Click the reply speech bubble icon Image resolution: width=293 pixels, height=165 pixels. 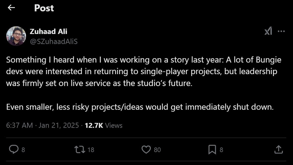[13, 149]
